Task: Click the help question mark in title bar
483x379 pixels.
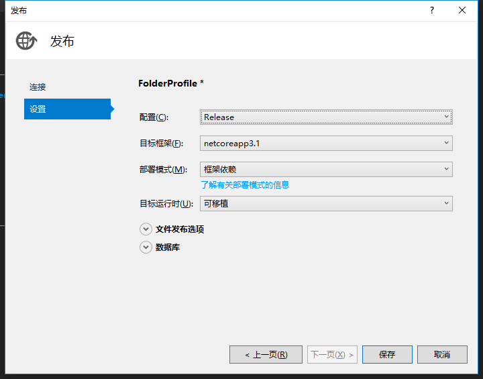Action: coord(432,10)
